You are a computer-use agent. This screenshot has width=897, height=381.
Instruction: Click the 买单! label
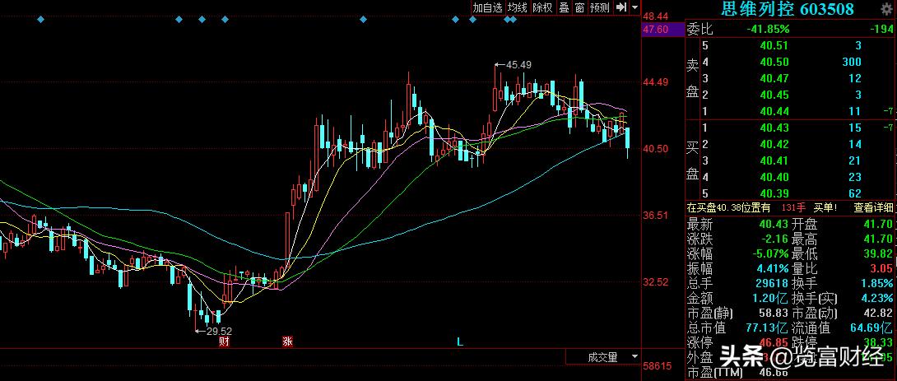(825, 207)
